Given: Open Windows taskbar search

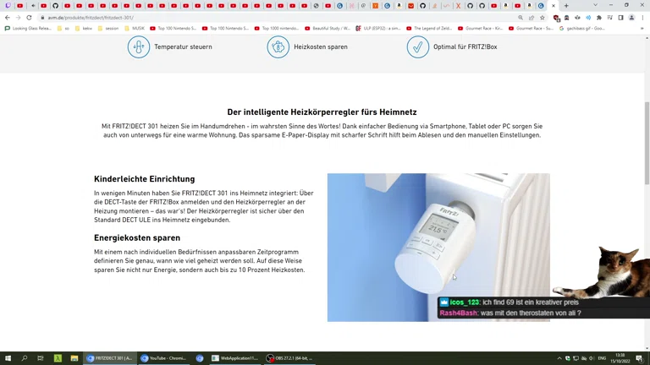Looking at the screenshot, I should [x=24, y=358].
